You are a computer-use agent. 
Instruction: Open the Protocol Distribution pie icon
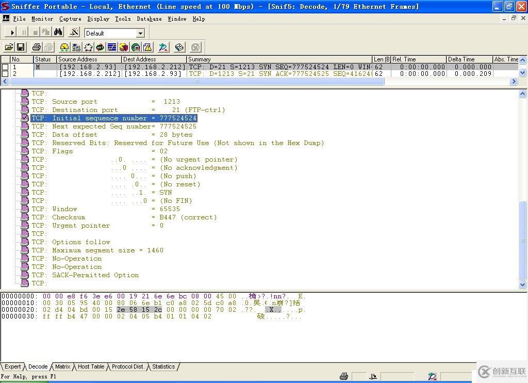tap(124, 47)
